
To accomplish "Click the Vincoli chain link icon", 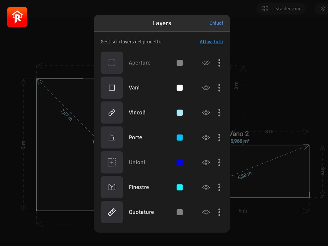I will (x=112, y=113).
